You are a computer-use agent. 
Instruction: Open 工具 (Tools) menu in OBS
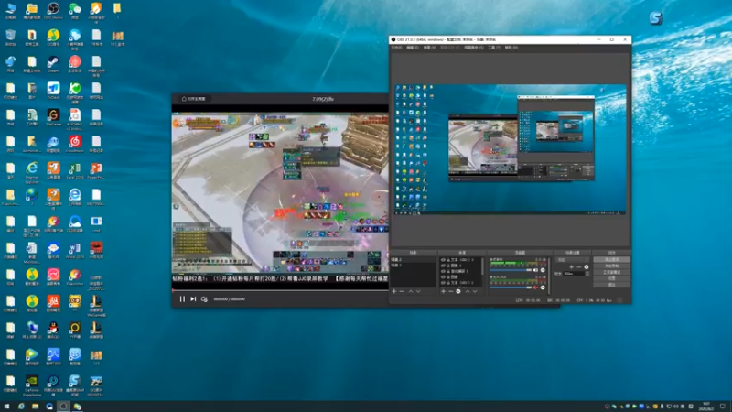coord(494,48)
